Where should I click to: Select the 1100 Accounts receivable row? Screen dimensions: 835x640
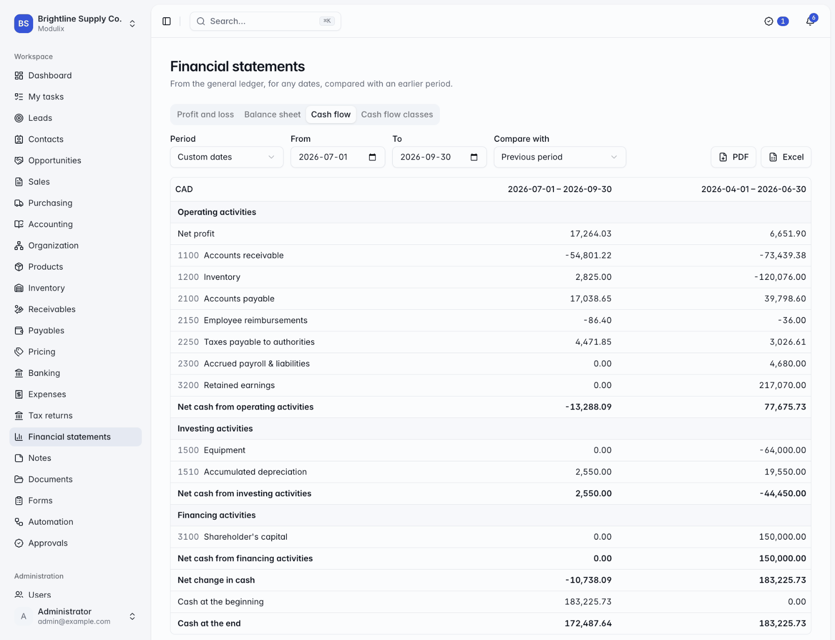490,256
